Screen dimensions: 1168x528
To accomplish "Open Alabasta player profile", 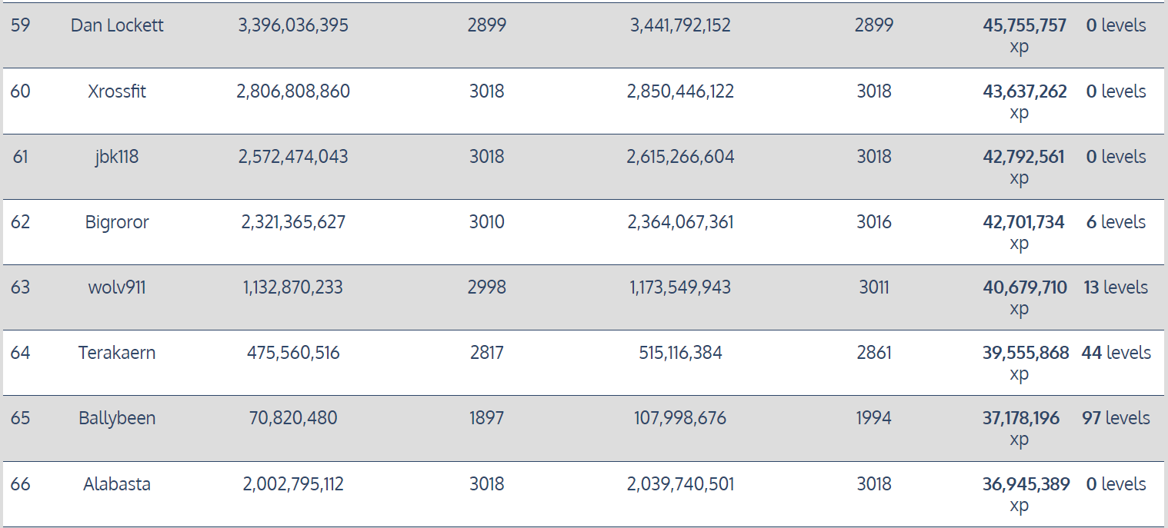I will 117,484.
